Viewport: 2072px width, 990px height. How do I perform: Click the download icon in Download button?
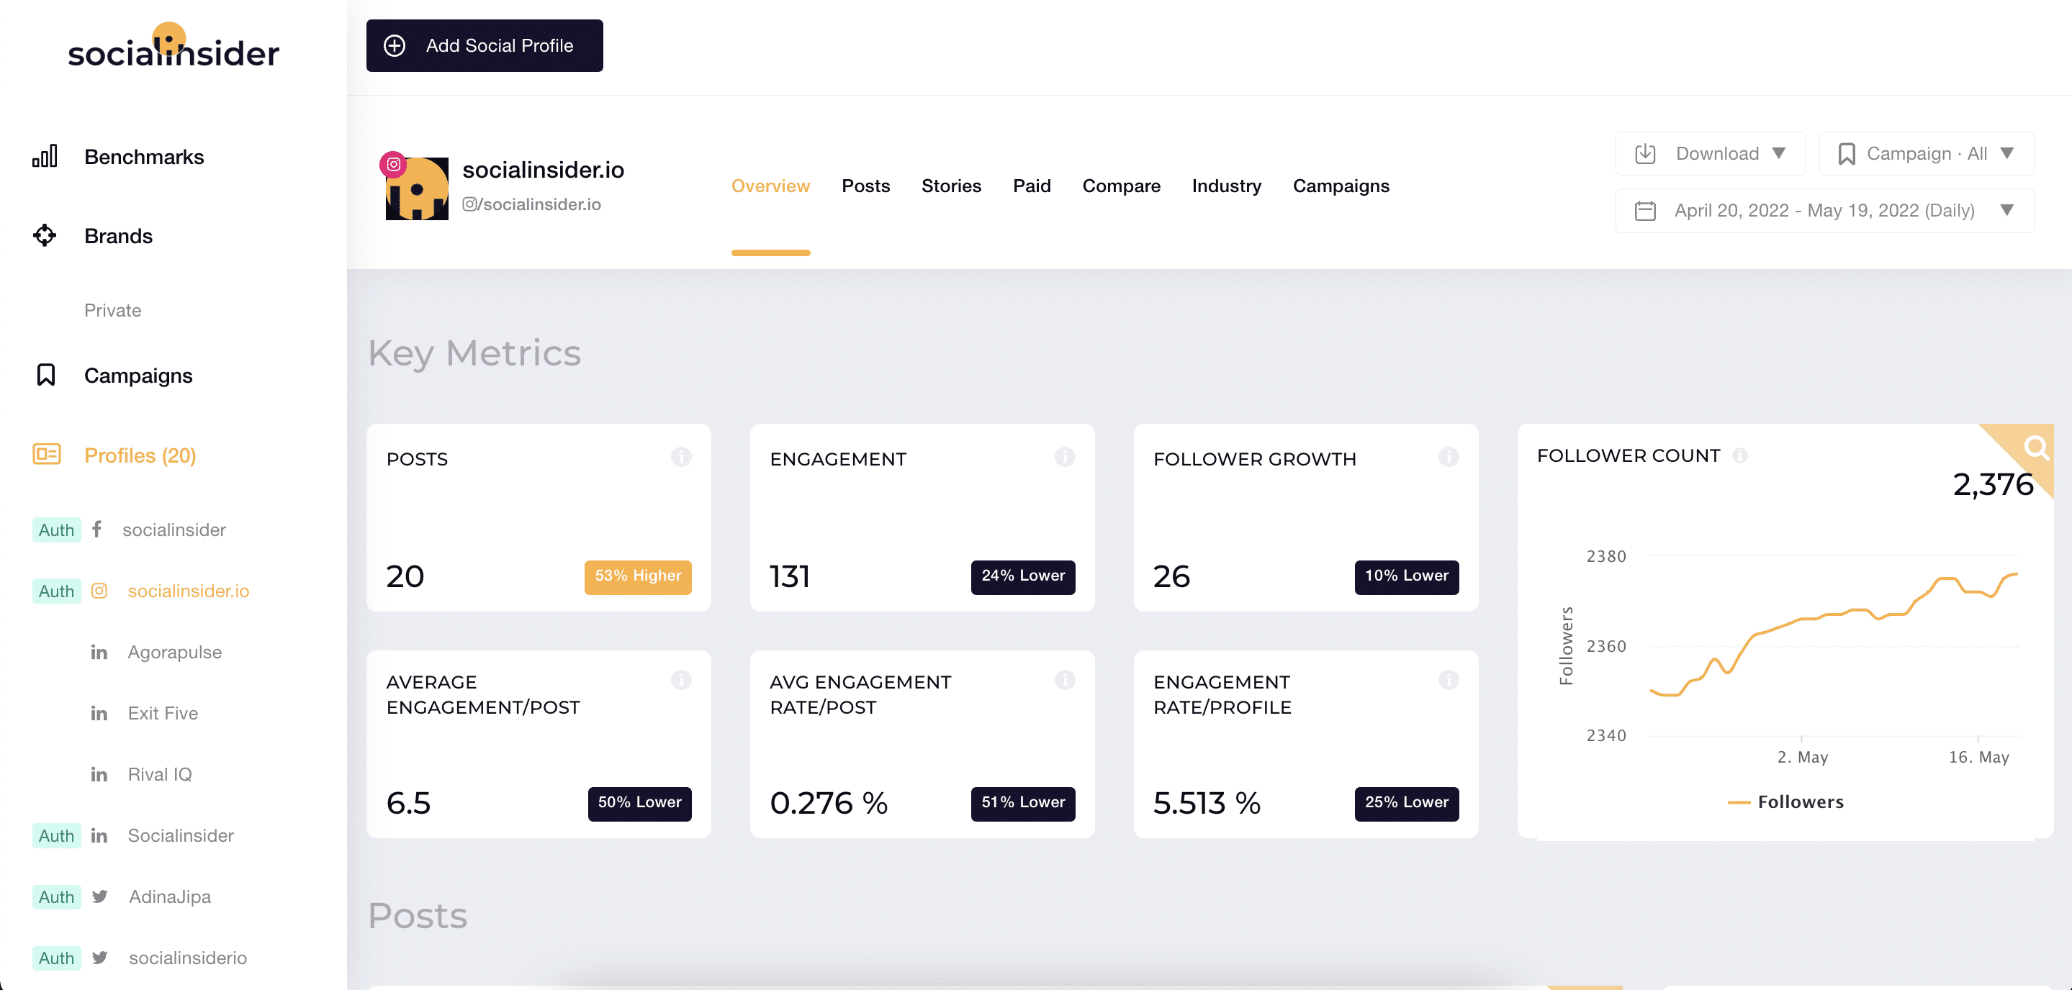pyautogui.click(x=1646, y=153)
